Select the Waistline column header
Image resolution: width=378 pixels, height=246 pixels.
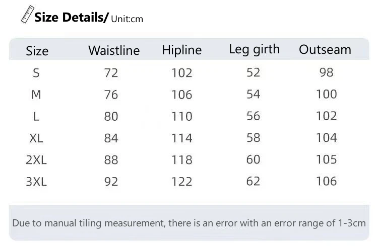114,50
